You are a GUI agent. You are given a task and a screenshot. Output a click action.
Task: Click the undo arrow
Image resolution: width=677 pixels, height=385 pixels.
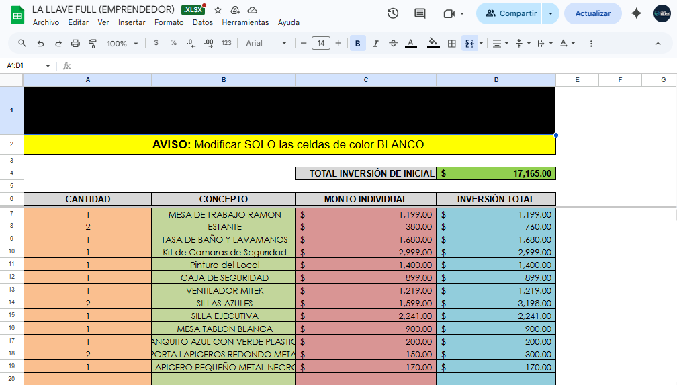(40, 43)
